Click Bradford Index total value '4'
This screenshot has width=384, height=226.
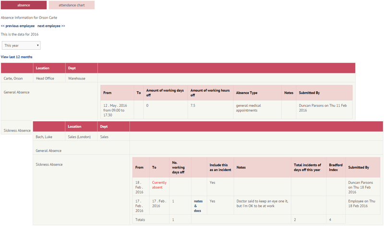coord(330,220)
